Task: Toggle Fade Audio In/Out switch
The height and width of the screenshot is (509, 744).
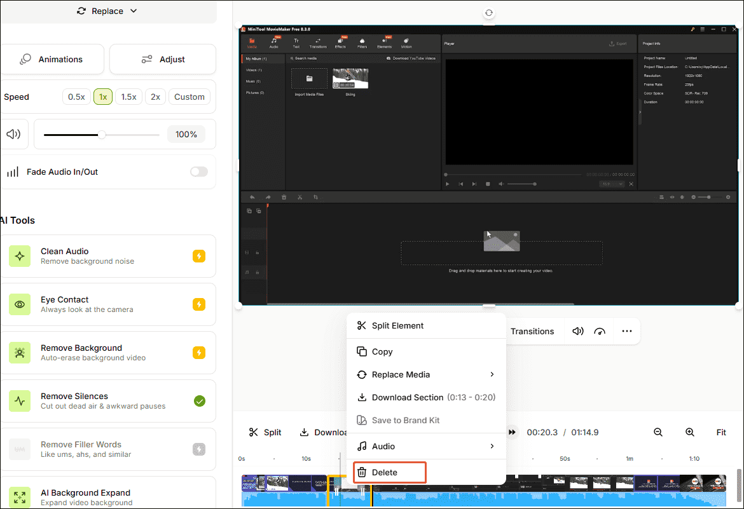Action: pos(199,172)
